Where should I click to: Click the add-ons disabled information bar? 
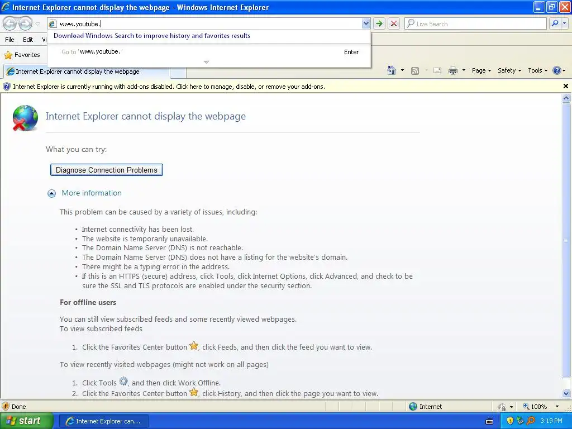coord(281,87)
